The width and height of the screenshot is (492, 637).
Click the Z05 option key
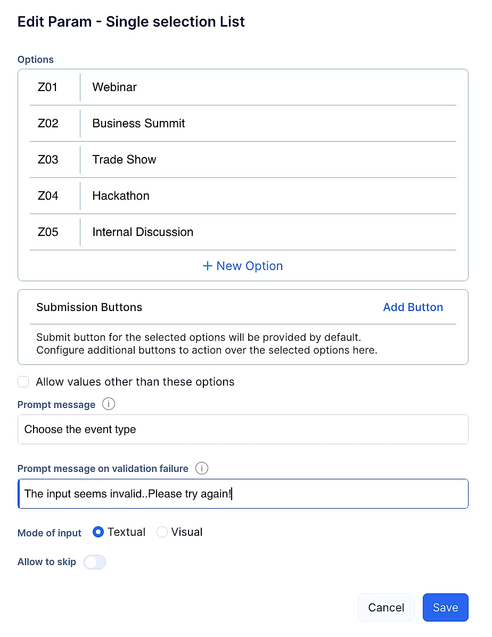click(48, 232)
